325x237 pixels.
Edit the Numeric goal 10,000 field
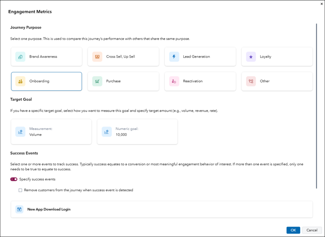point(137,132)
